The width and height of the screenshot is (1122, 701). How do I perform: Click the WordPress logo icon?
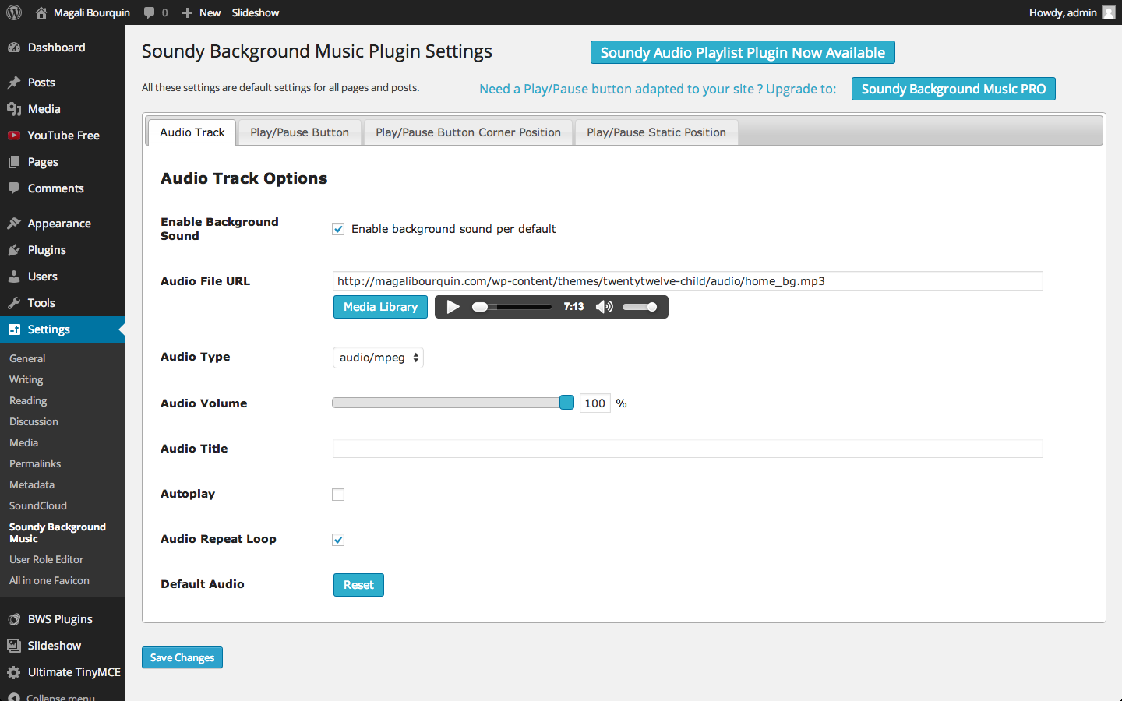tap(14, 12)
